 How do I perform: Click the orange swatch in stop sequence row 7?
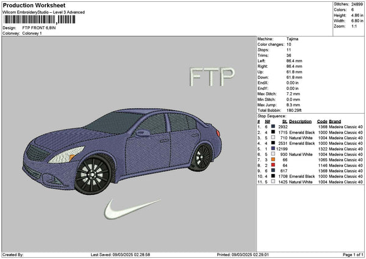[x=273, y=159]
